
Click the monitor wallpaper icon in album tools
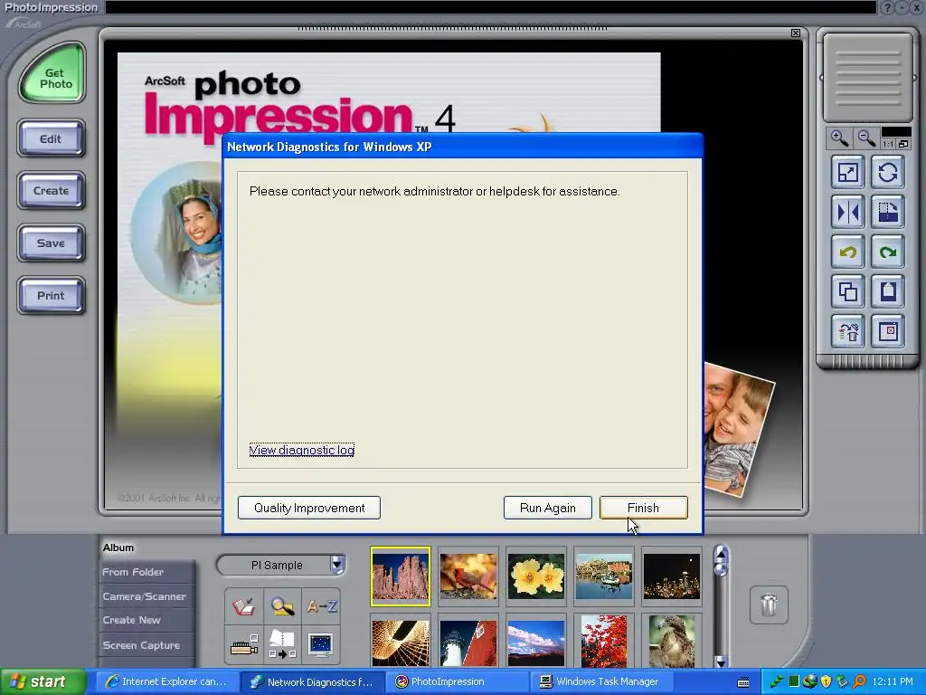point(321,644)
